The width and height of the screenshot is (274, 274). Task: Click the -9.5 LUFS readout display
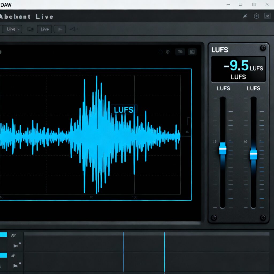coord(238,69)
